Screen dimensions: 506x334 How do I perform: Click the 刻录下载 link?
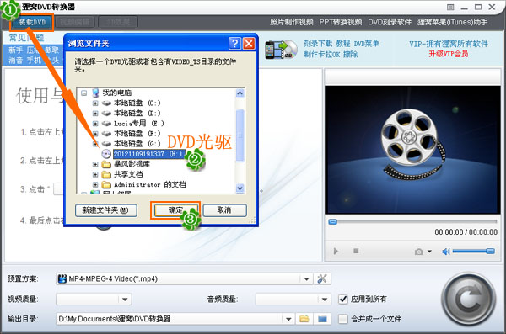318,44
